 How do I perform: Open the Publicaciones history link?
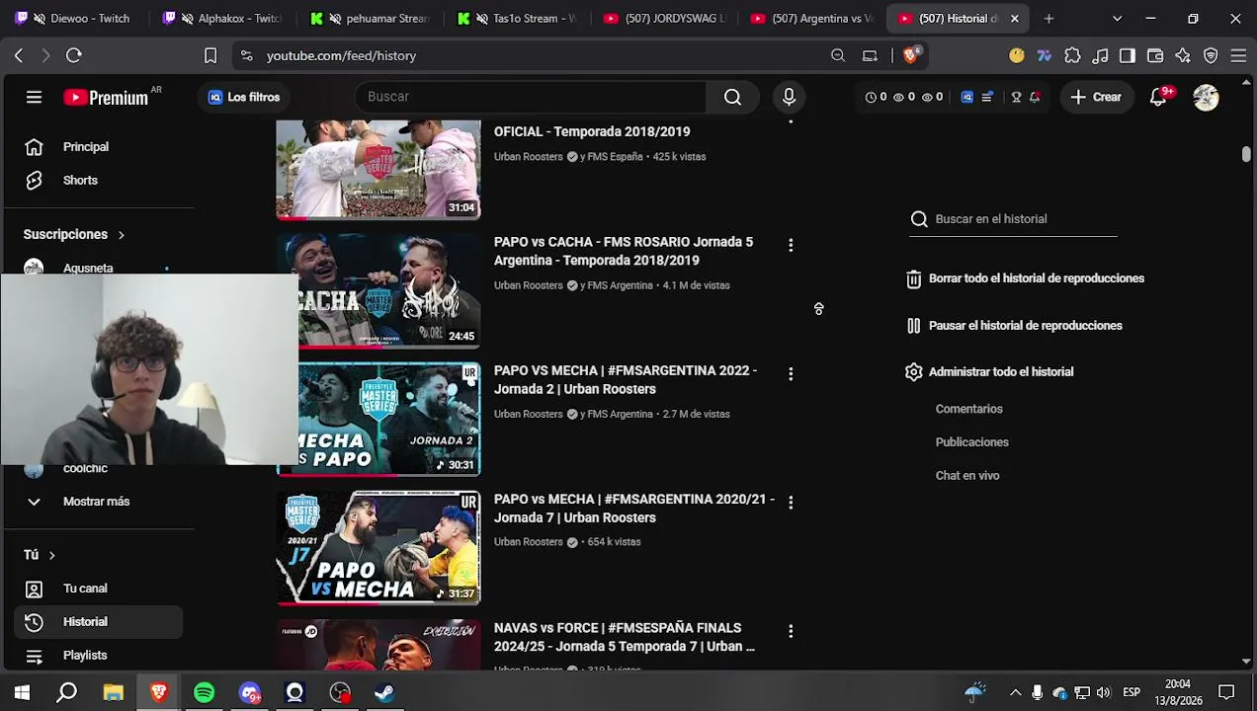pos(971,442)
